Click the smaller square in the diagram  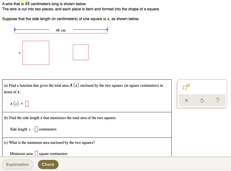tap(81, 52)
